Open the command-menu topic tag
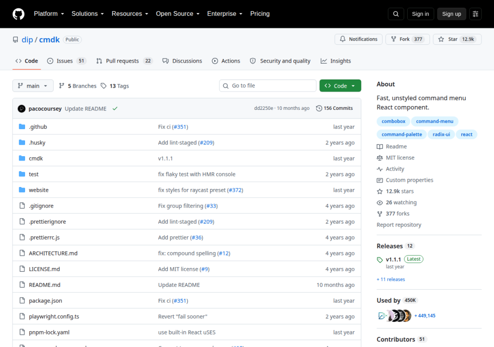494x347 pixels. pos(435,121)
